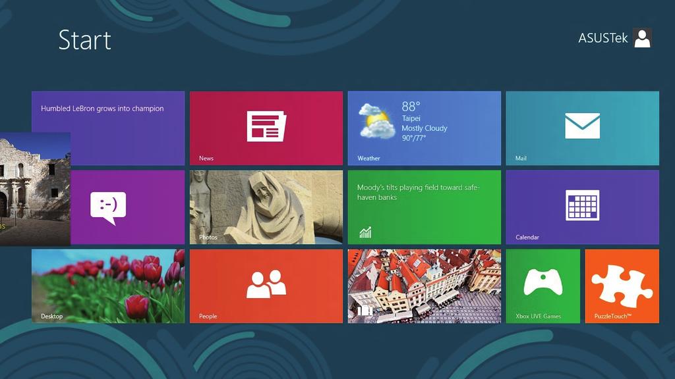Click the Mostly Cloudy condition text
Viewport: 675px width, 379px height.
click(424, 128)
